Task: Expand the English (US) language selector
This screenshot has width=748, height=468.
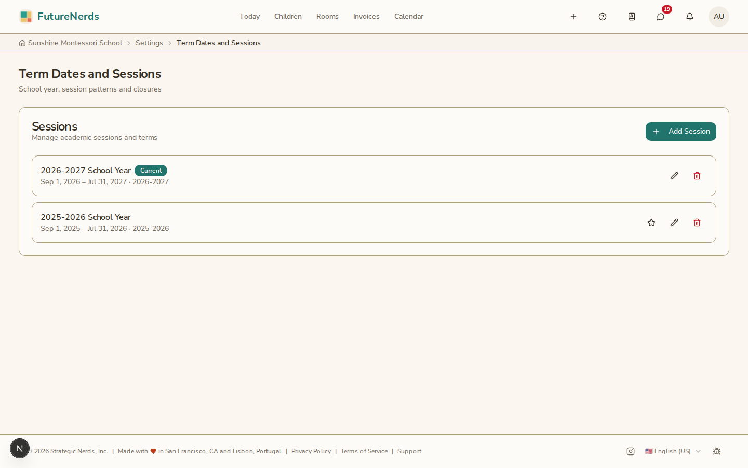Action: [x=673, y=451]
